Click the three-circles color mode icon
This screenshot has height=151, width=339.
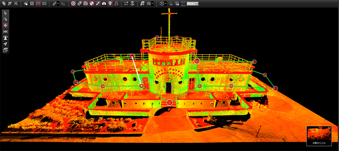pos(26,3)
